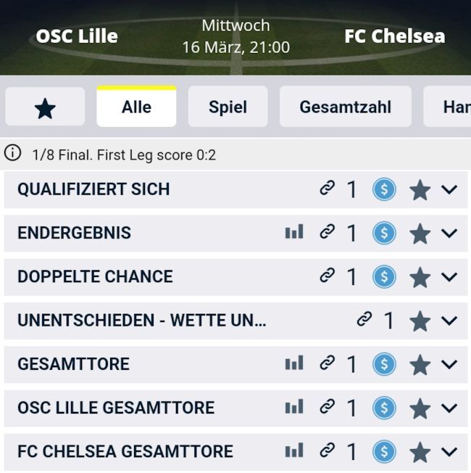The image size is (471, 473).
Task: Switch to the Spiel tab
Action: [x=228, y=107]
